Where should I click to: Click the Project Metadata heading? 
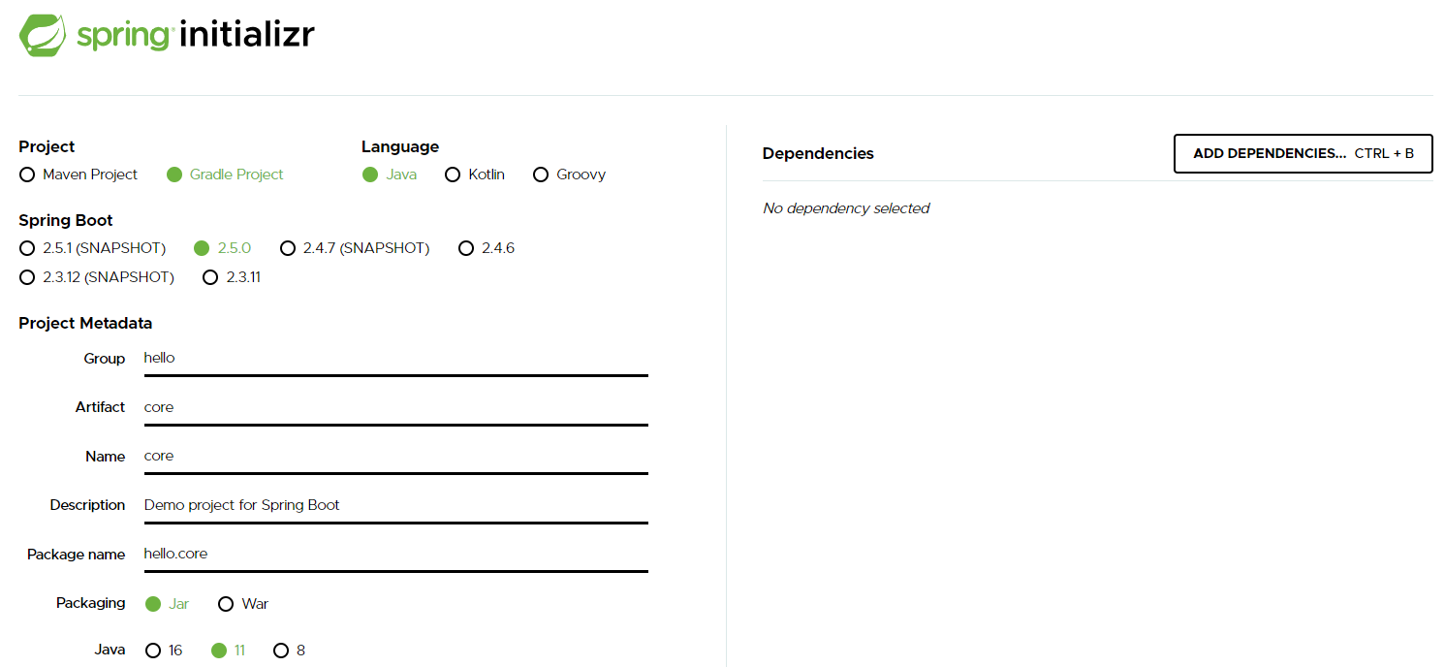(85, 323)
